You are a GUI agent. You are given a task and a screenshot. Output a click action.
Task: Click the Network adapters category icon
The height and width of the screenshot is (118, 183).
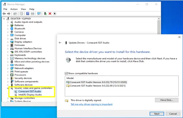click(x=12, y=68)
